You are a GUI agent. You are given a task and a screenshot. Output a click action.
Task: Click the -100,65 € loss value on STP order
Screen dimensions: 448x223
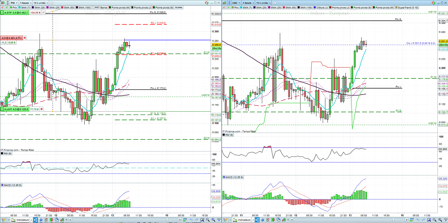pos(35,13)
